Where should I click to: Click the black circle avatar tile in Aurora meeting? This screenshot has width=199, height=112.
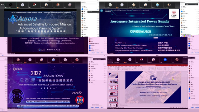tap(11, 5)
